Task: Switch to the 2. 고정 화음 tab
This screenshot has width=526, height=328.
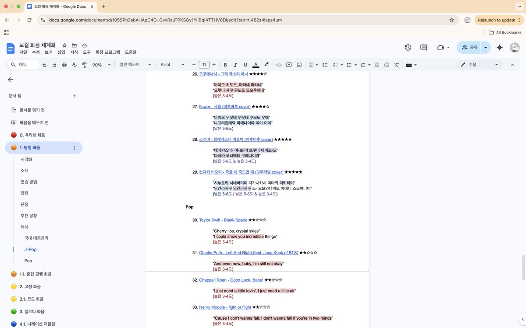Action: [44, 286]
